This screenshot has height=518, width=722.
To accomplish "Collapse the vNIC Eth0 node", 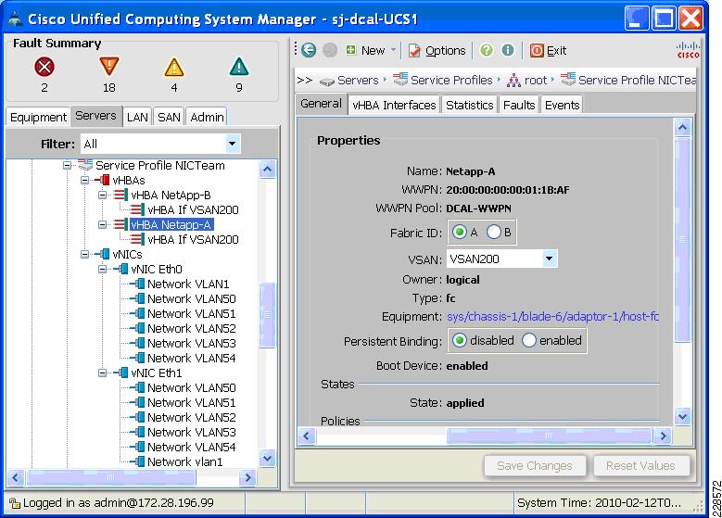I will coord(103,269).
